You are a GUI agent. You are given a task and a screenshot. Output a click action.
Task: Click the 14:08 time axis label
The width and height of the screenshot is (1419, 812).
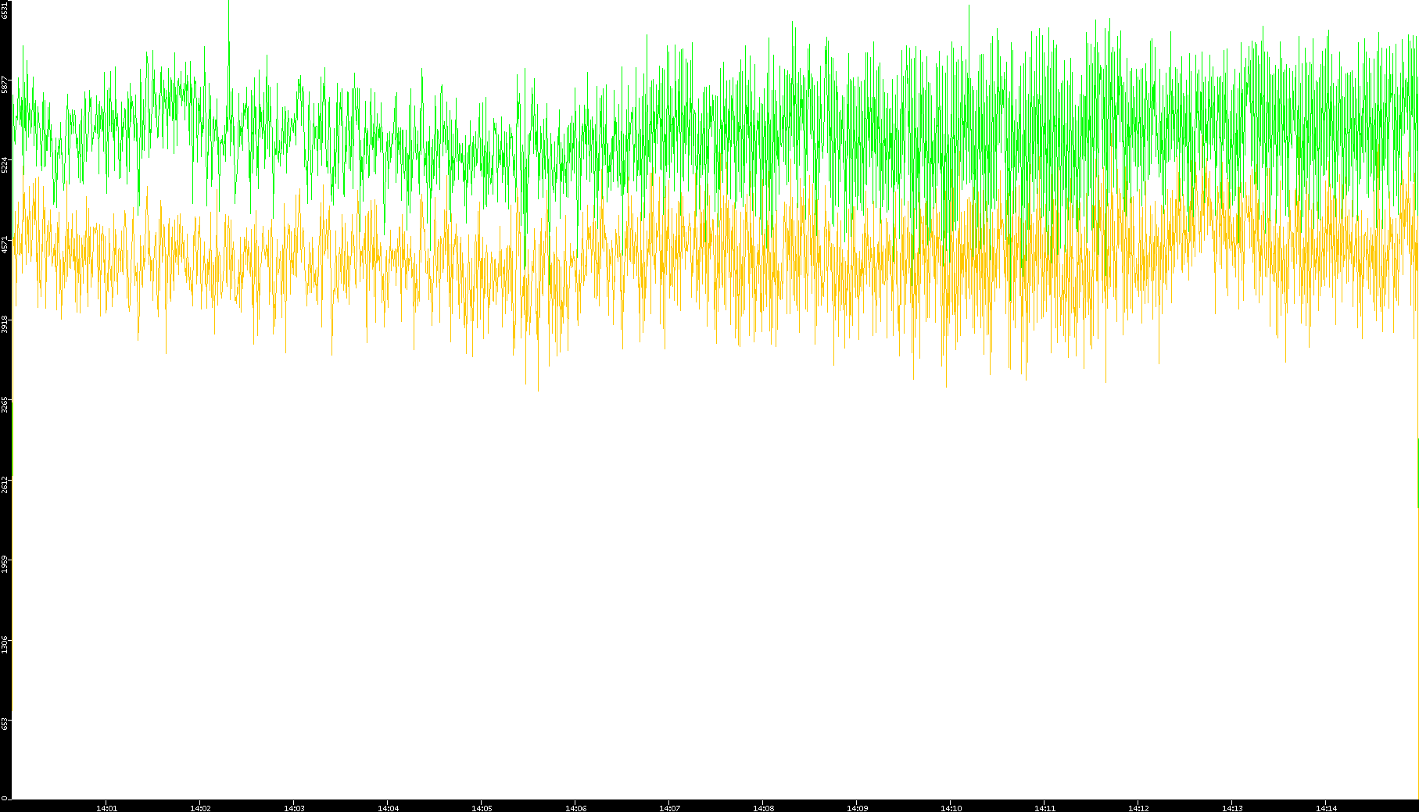point(763,808)
